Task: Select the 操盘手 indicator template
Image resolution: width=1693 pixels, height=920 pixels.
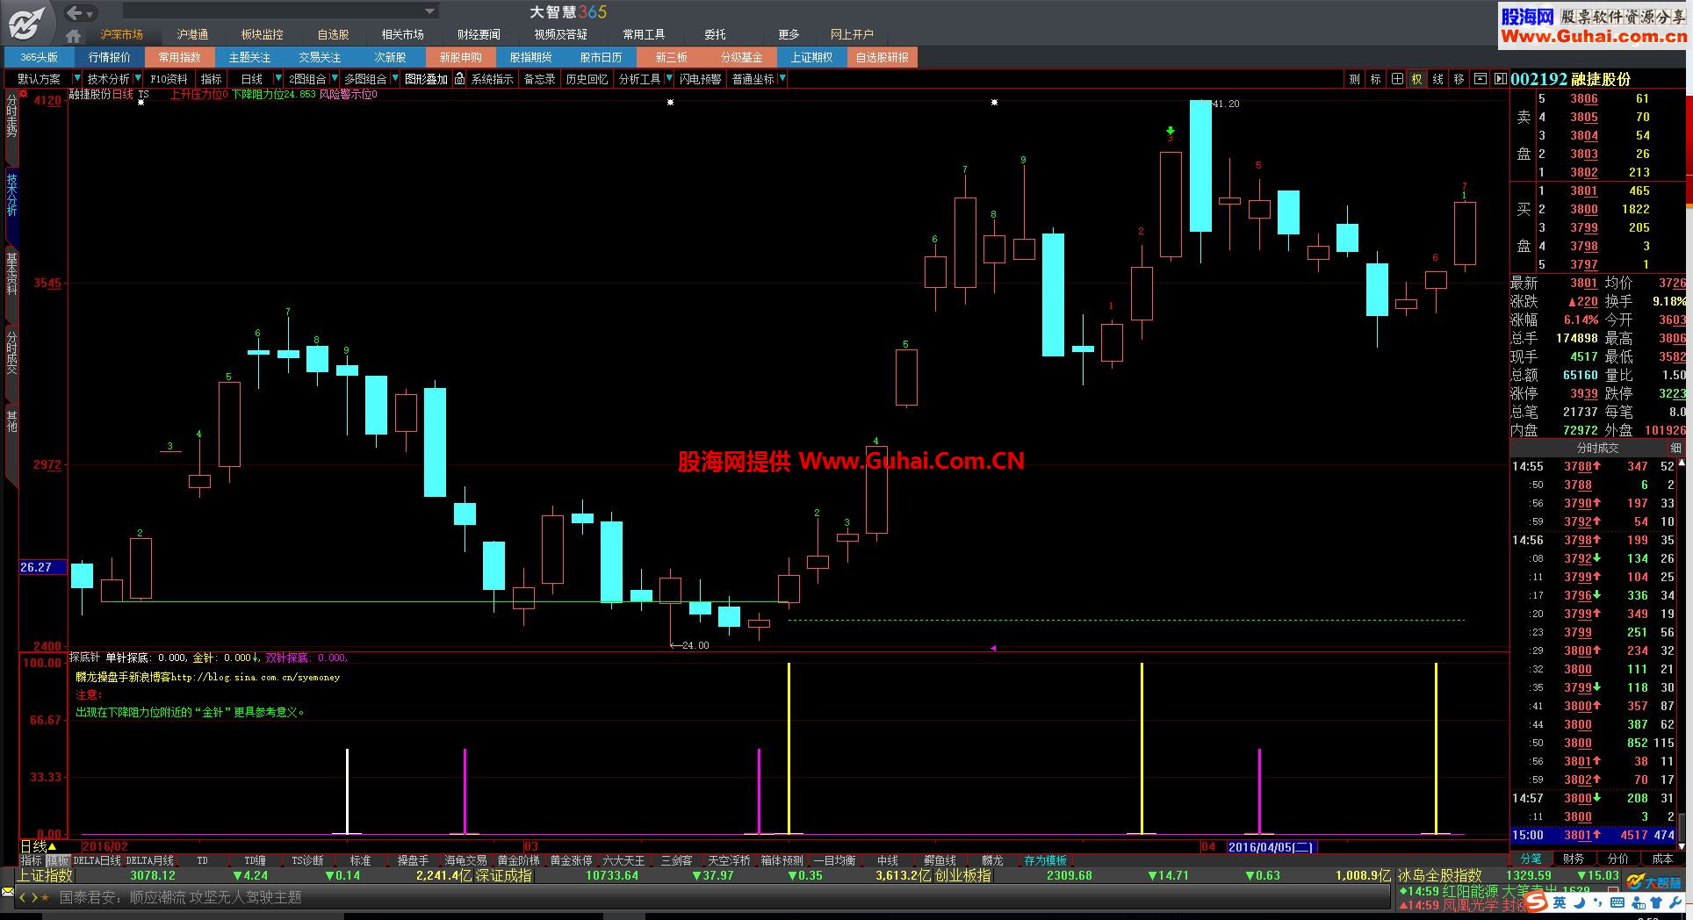Action: pyautogui.click(x=413, y=860)
